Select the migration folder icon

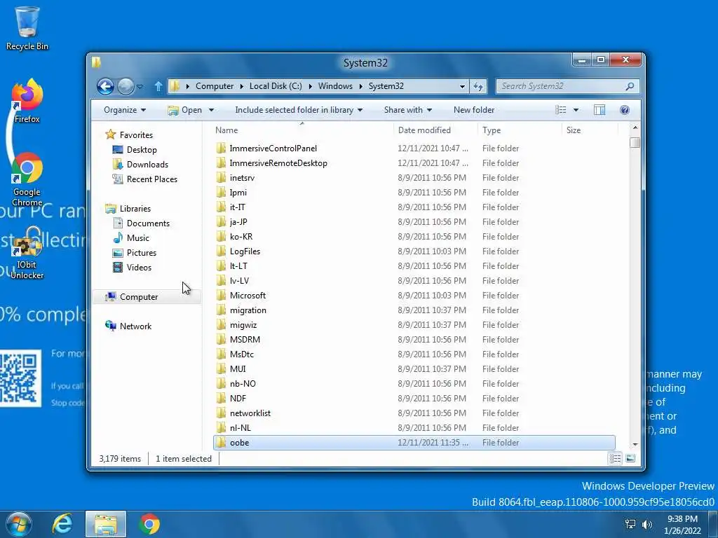click(x=221, y=310)
